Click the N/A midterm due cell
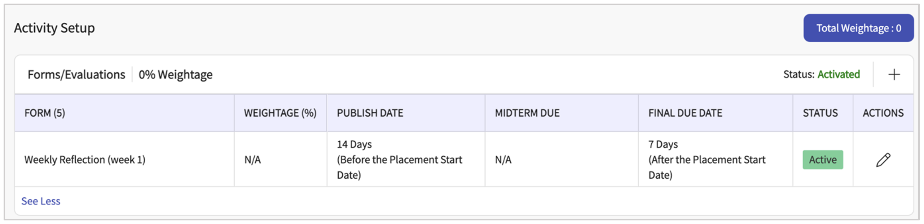Screen dimensions: 924x224 pyautogui.click(x=503, y=160)
